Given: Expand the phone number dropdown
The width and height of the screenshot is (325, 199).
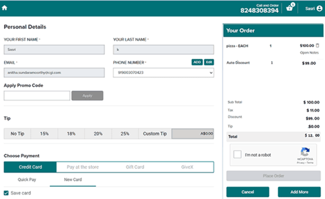Looking at the screenshot, I should tap(210, 72).
